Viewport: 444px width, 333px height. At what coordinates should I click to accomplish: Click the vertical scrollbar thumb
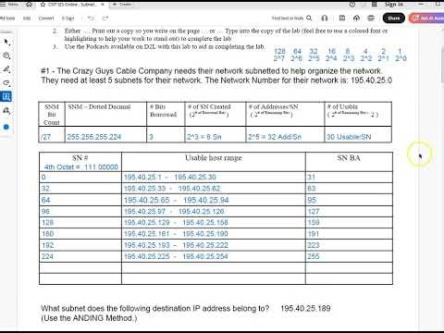click(442, 66)
